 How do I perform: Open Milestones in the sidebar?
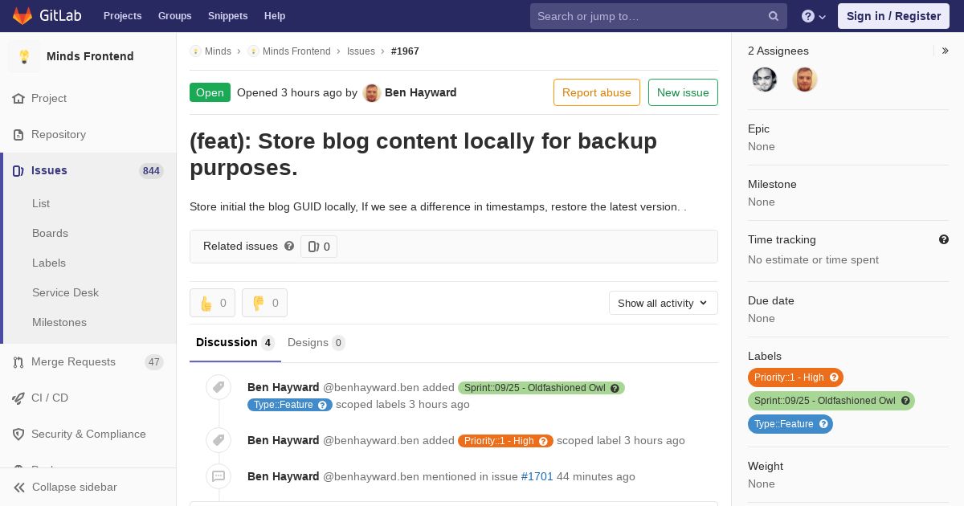coord(59,322)
